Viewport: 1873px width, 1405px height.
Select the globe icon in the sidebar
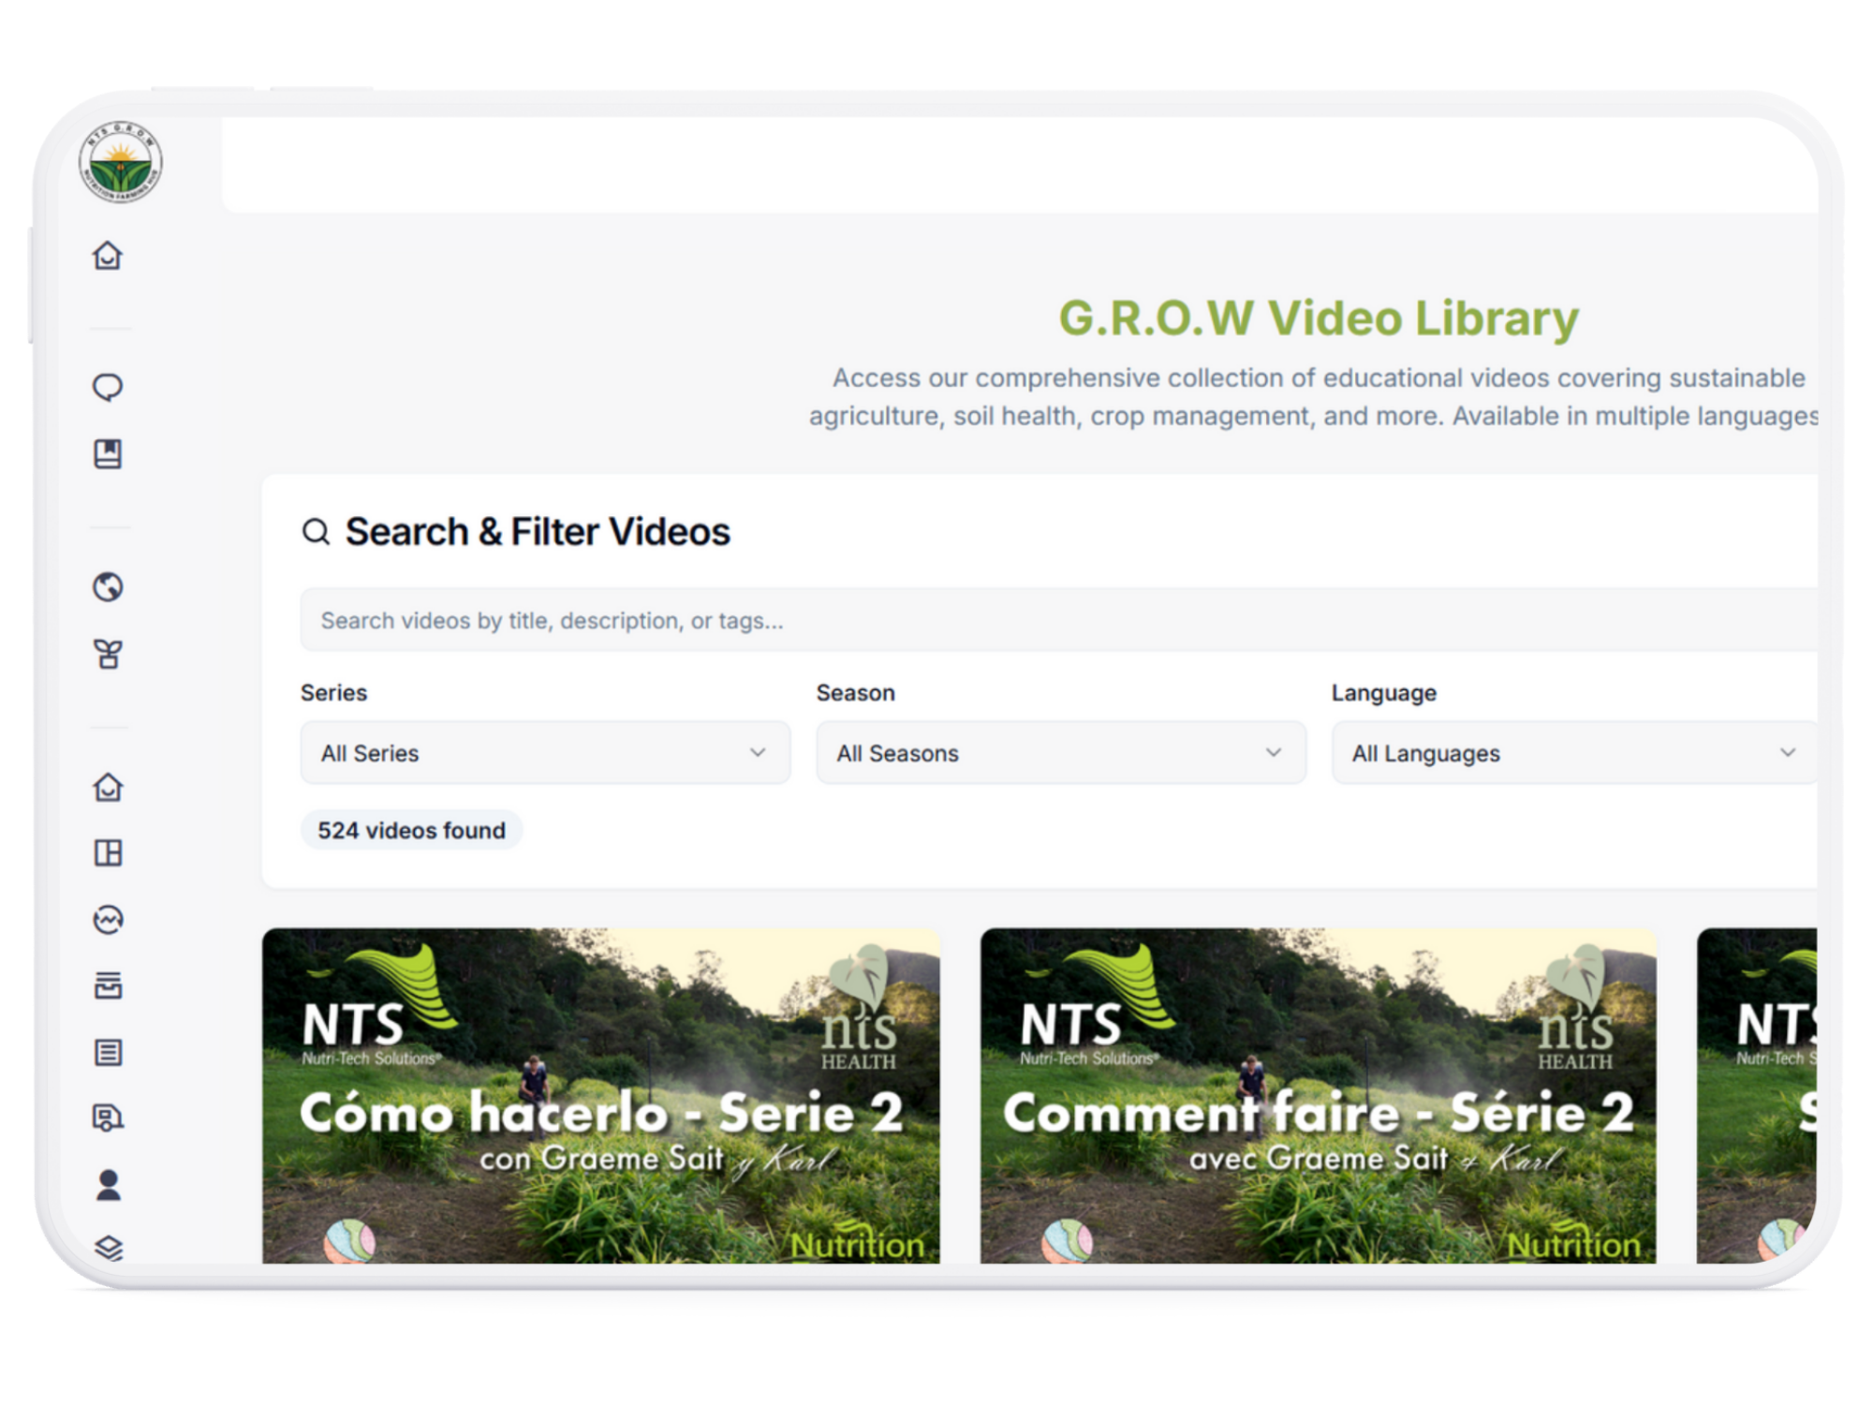coord(108,588)
